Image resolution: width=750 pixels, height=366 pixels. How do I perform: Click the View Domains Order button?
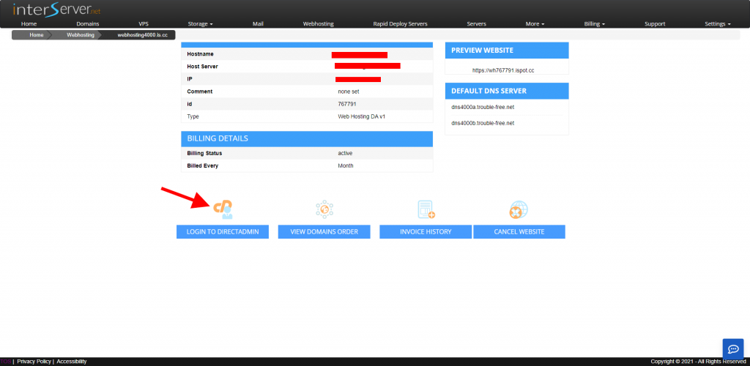324,232
